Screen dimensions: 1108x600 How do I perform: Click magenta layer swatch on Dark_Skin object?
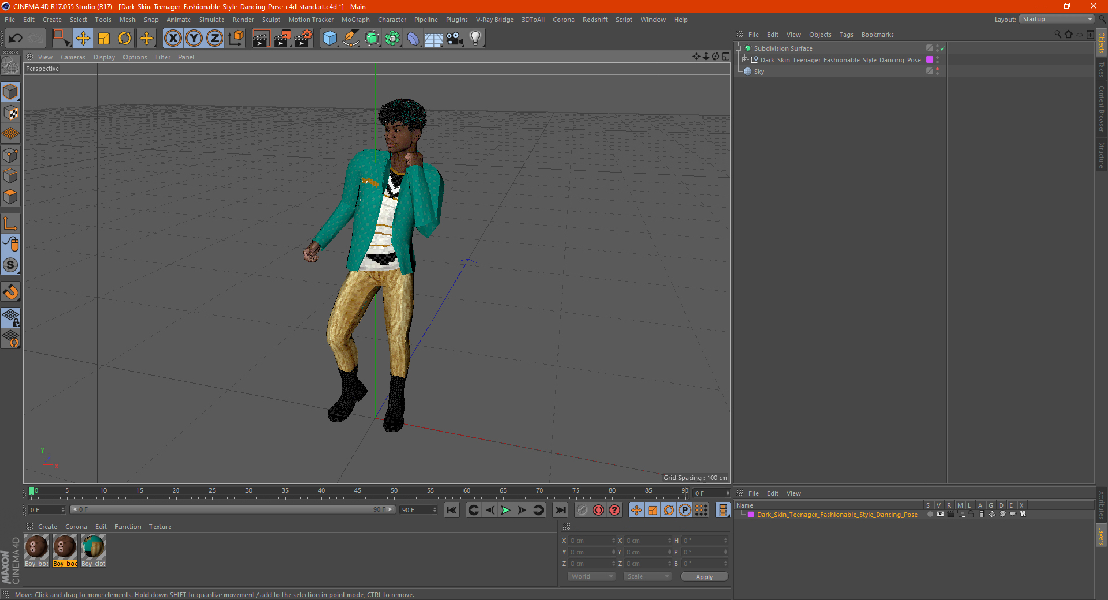click(x=929, y=60)
